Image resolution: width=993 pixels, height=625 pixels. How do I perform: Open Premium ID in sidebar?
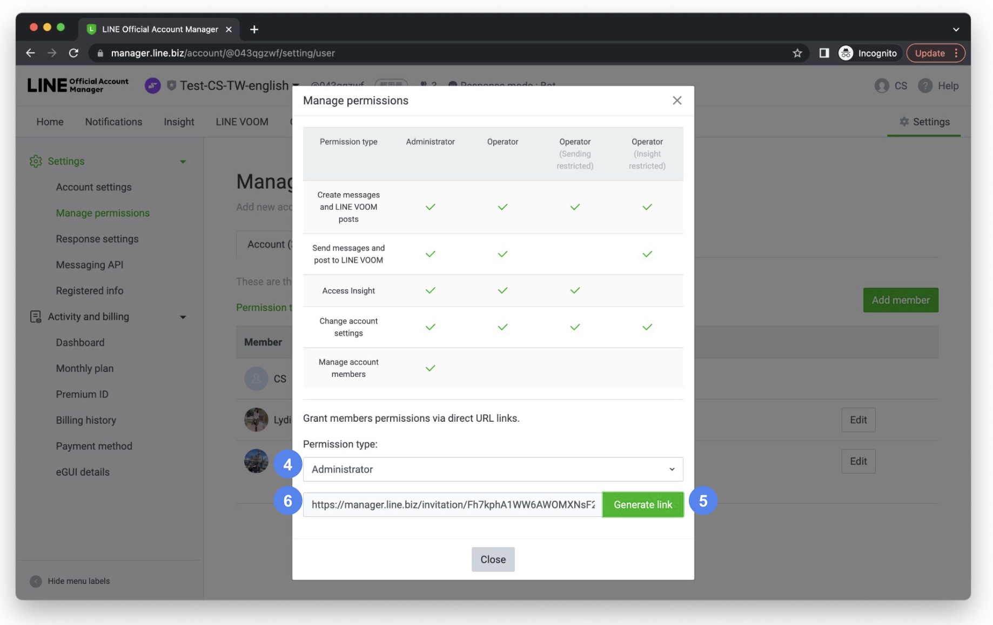[x=82, y=394]
